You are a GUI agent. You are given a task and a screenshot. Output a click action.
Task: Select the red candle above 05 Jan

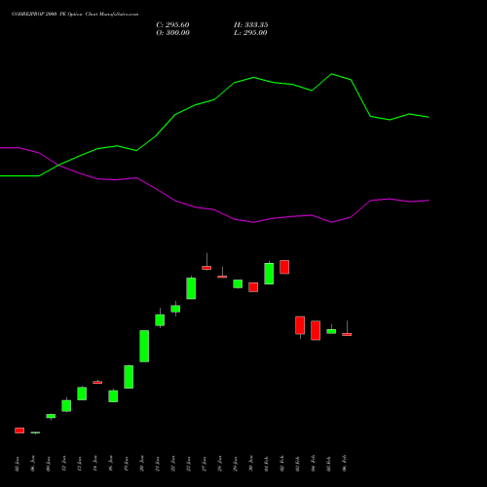coord(19,431)
